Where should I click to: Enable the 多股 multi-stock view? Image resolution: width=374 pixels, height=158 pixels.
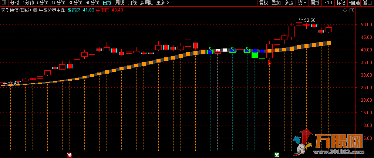click(289, 3)
